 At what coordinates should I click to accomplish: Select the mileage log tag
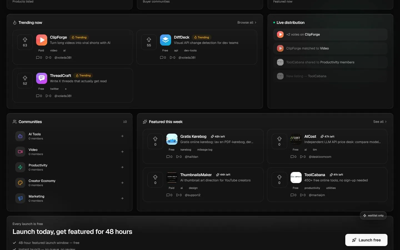click(205, 150)
